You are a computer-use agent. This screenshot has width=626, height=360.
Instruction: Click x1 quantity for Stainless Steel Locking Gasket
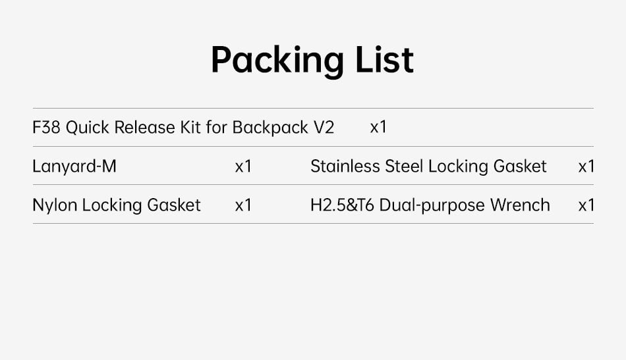point(586,167)
